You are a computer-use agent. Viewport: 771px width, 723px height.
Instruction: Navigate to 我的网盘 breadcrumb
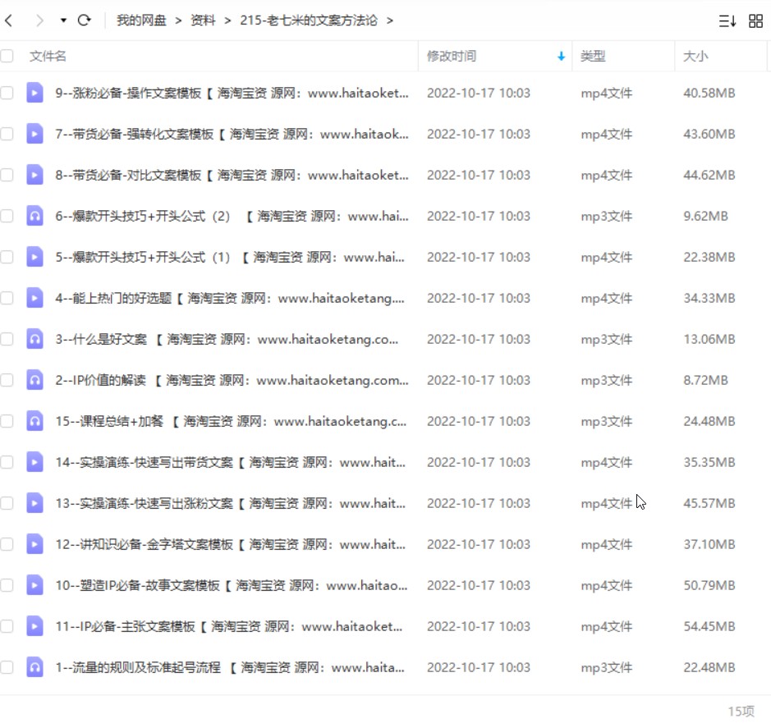141,21
